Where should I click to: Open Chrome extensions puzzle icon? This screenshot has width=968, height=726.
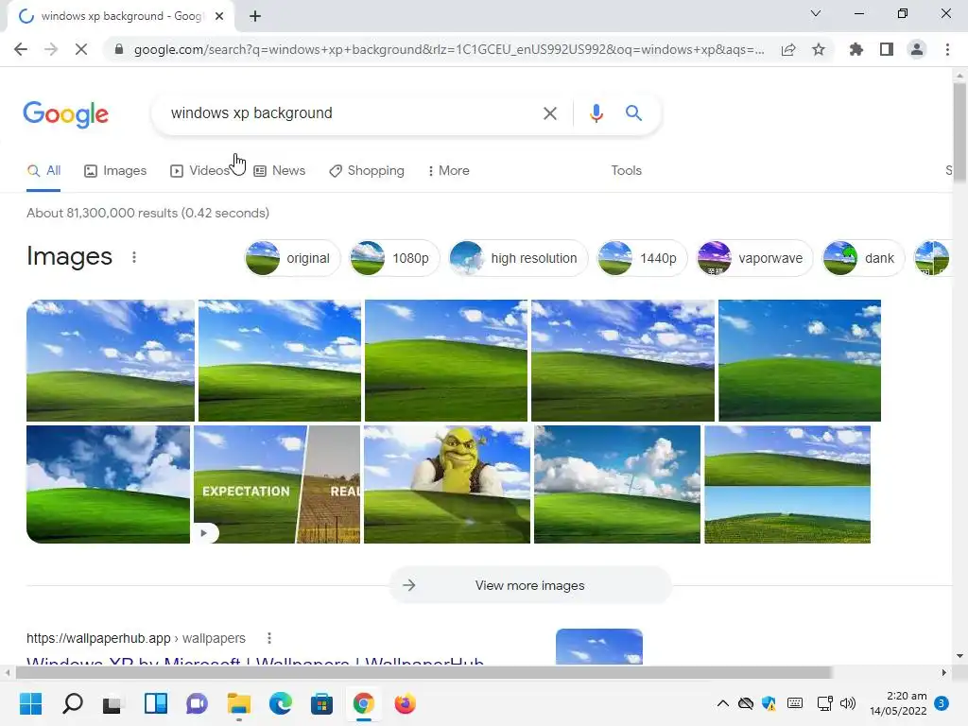856,49
